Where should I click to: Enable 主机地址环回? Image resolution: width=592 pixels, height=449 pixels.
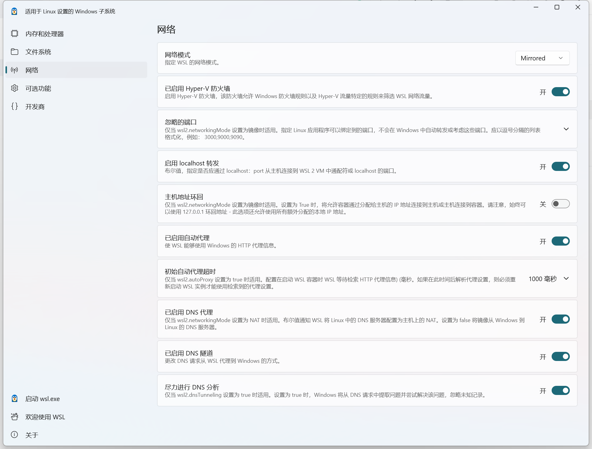point(560,204)
